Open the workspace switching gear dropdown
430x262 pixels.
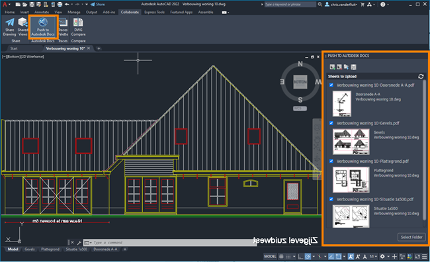pos(384,257)
